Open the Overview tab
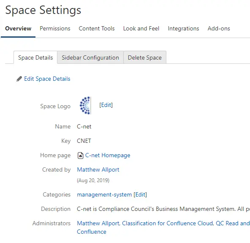This screenshot has width=250, height=243. (18, 28)
